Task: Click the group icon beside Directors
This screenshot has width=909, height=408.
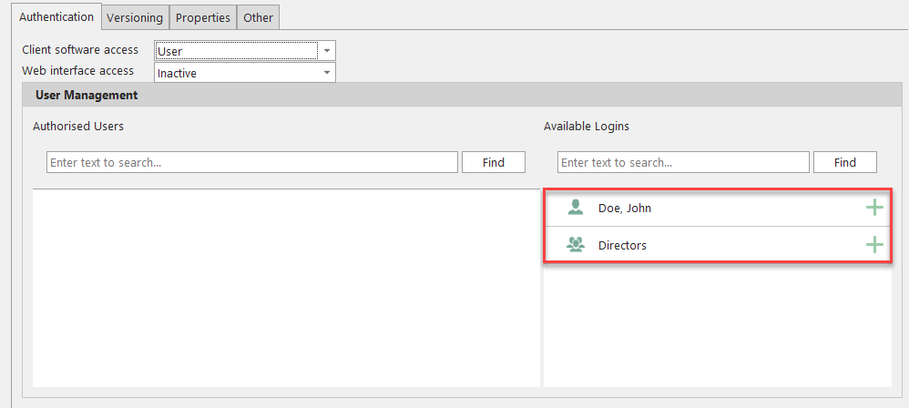Action: pos(575,245)
